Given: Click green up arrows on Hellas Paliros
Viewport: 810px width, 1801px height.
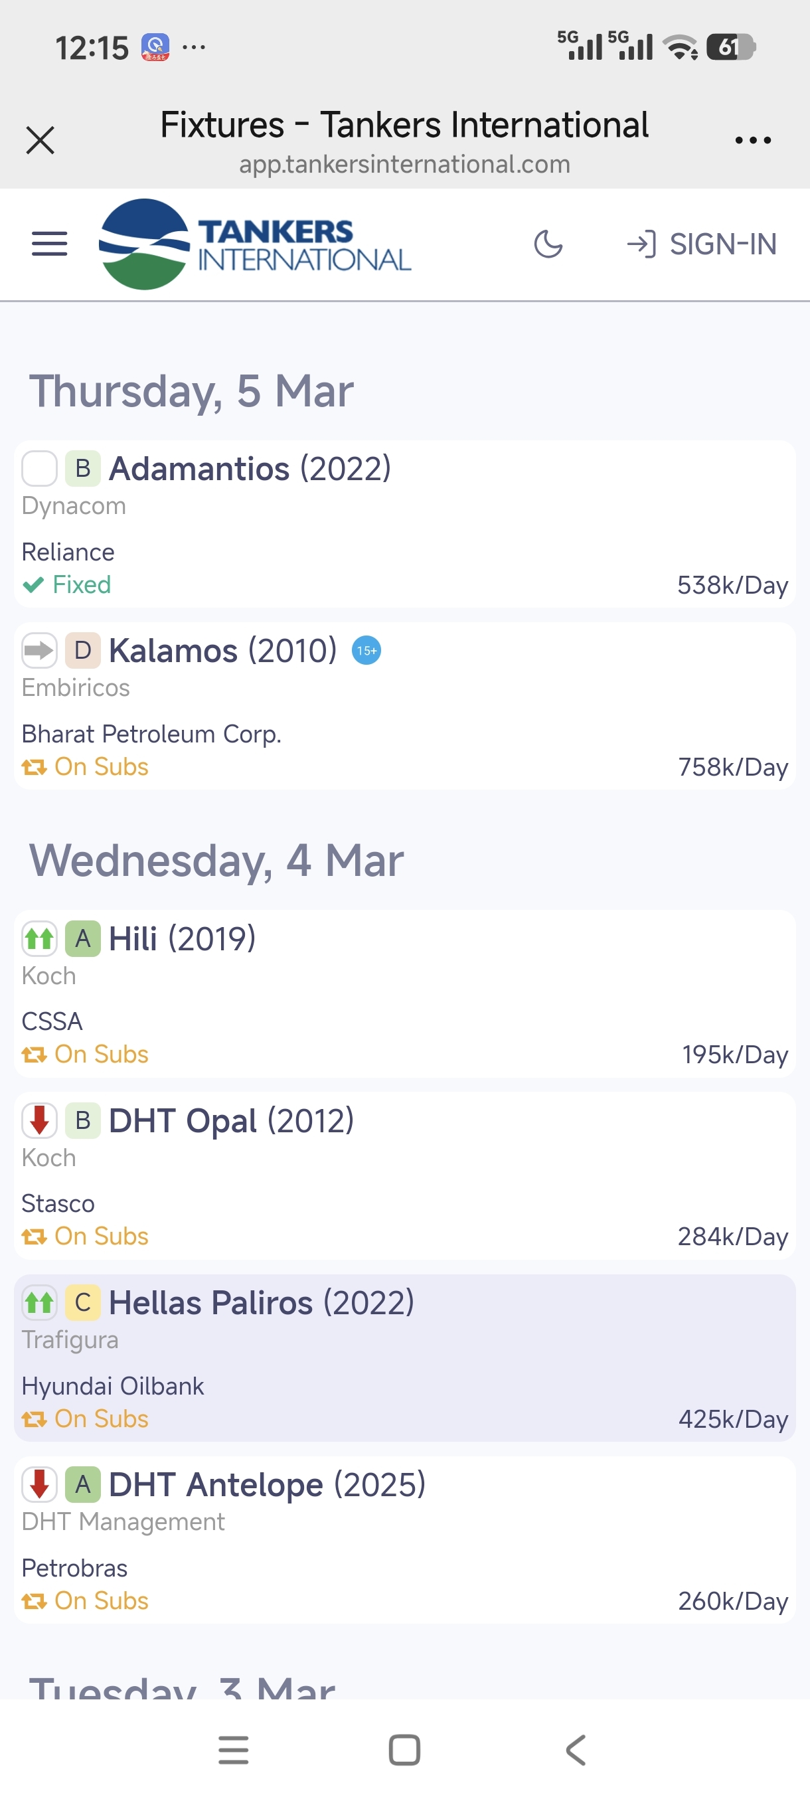Looking at the screenshot, I should click(x=39, y=1302).
